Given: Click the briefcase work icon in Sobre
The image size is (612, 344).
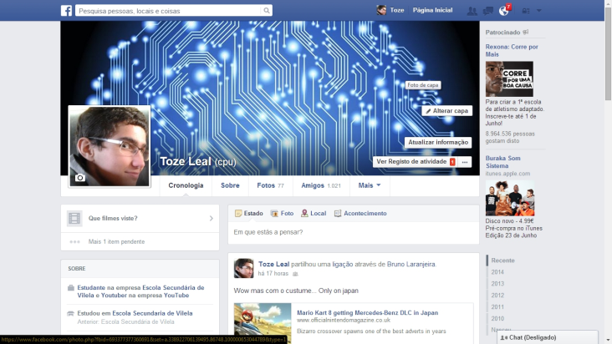Looking at the screenshot, I should click(70, 288).
